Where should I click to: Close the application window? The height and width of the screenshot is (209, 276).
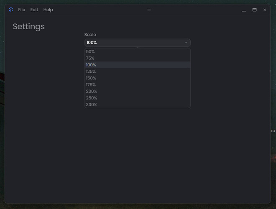point(265,10)
